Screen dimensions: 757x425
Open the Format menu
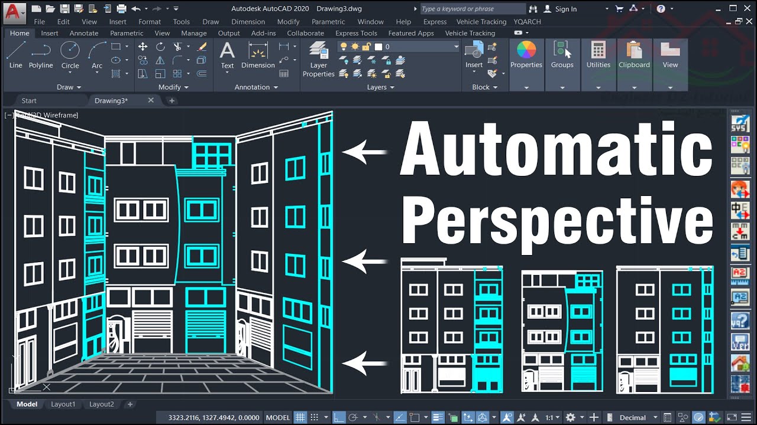[x=150, y=22]
